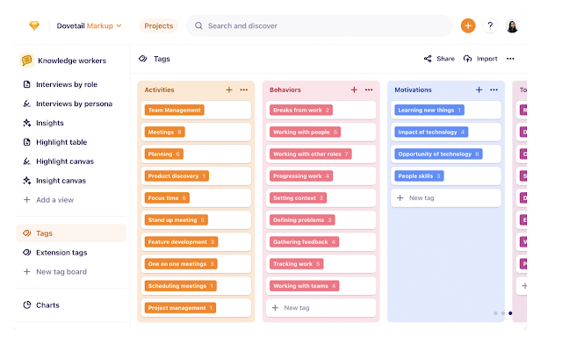Add a tag to Motivations column

479,90
